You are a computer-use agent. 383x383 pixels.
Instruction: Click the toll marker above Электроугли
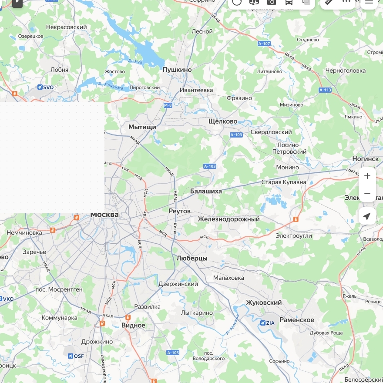(x=296, y=219)
